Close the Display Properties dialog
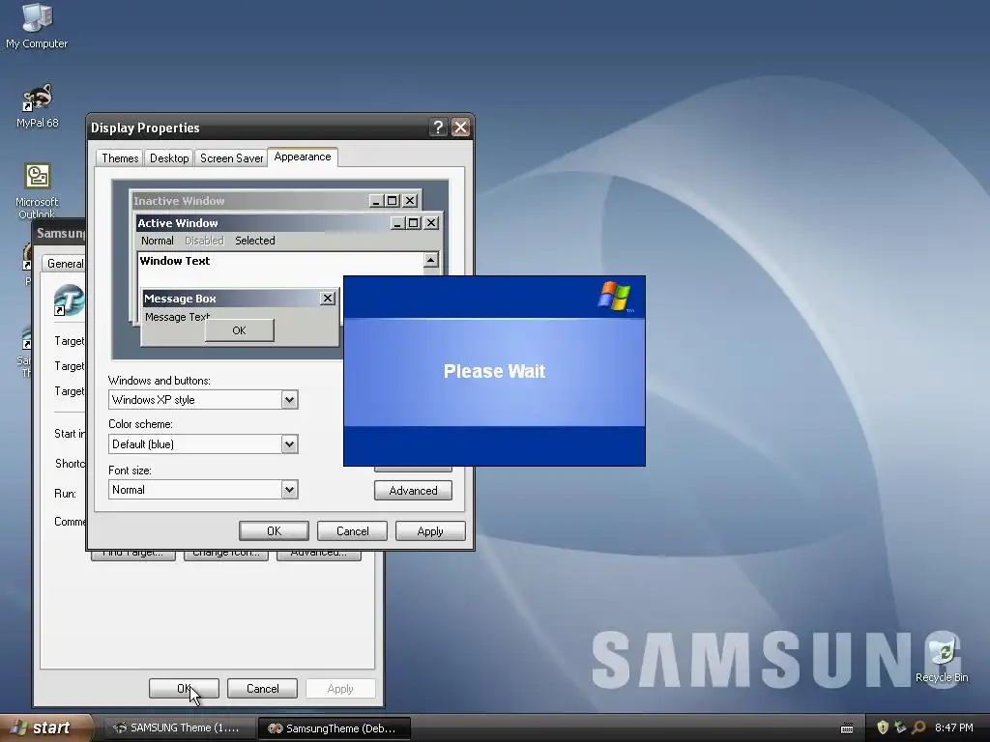The width and height of the screenshot is (990, 742). (461, 128)
